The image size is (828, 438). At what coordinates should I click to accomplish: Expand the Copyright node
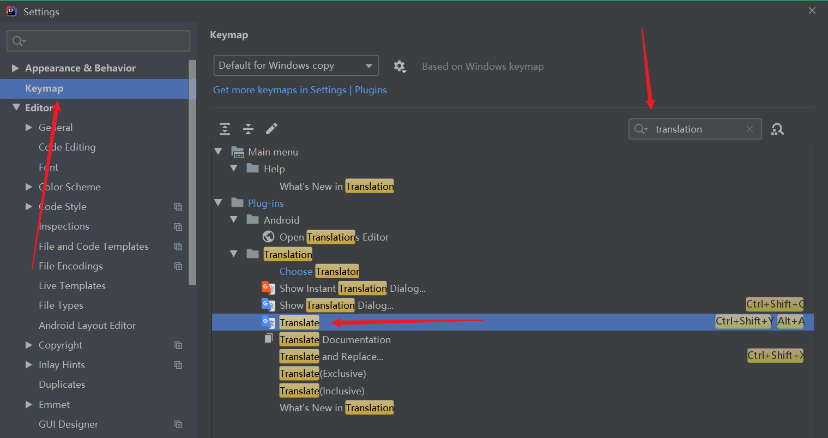tap(29, 345)
